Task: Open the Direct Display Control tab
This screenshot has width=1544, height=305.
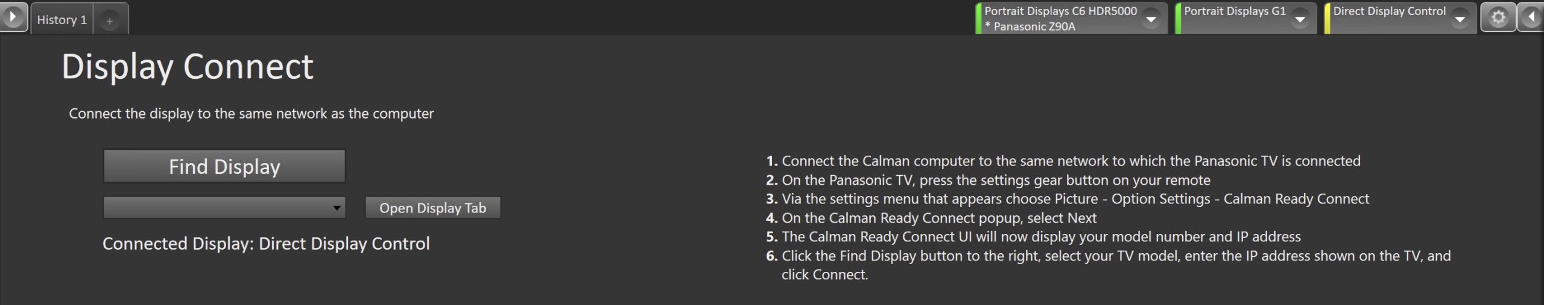Action: [1389, 11]
